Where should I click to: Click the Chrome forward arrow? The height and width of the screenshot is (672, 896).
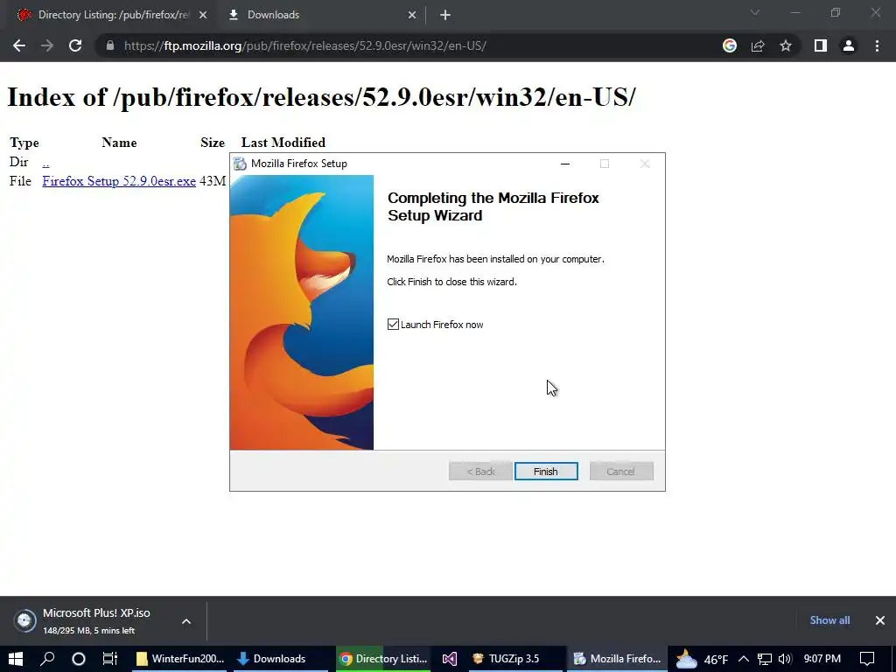click(x=47, y=45)
